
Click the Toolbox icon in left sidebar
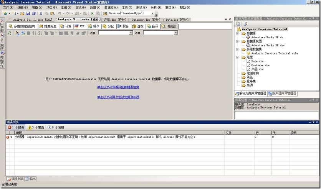click(2, 21)
